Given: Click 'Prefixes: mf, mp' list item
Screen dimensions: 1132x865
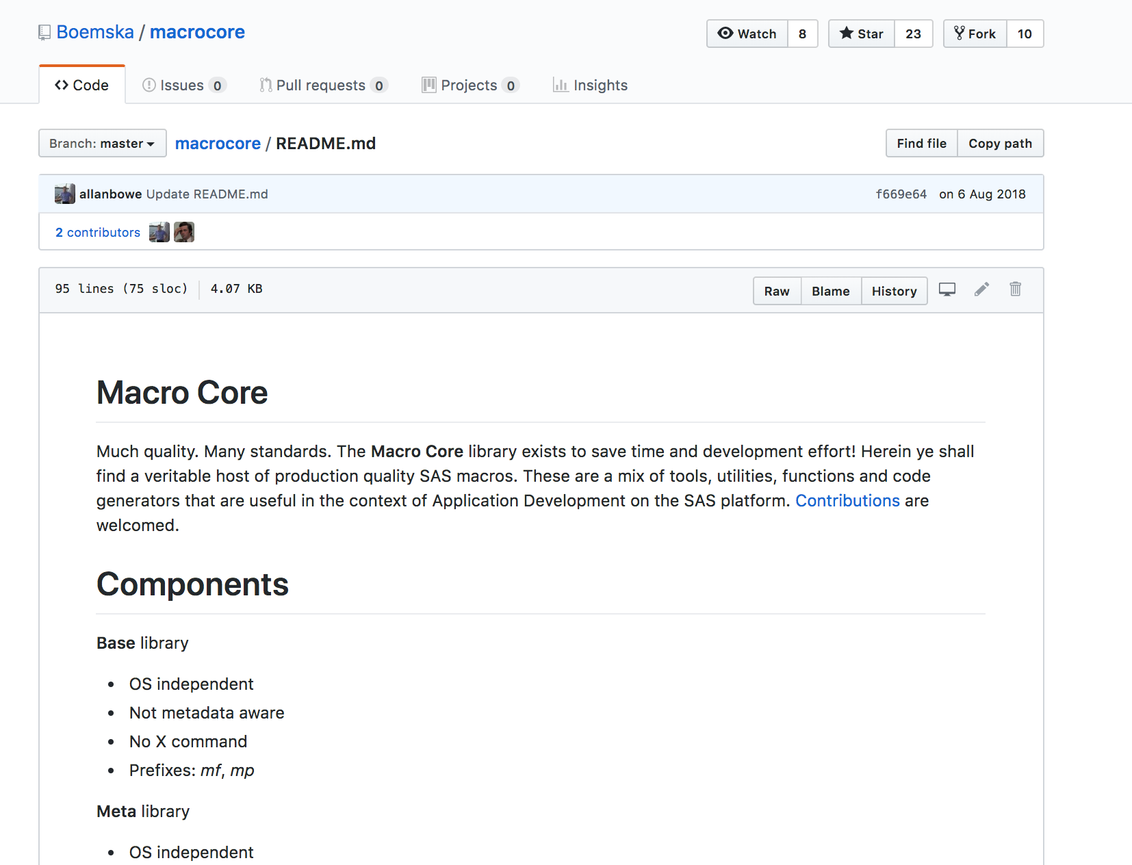Looking at the screenshot, I should tap(192, 770).
